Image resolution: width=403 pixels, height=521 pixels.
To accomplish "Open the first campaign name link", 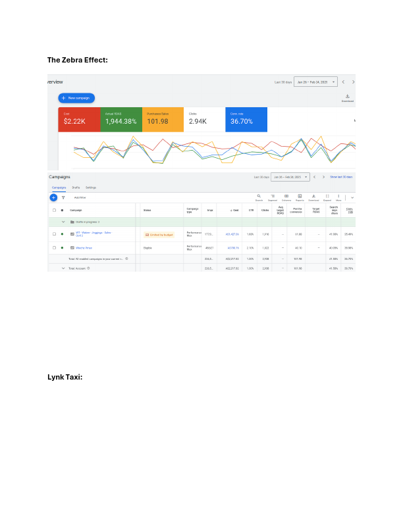I will pyautogui.click(x=94, y=234).
